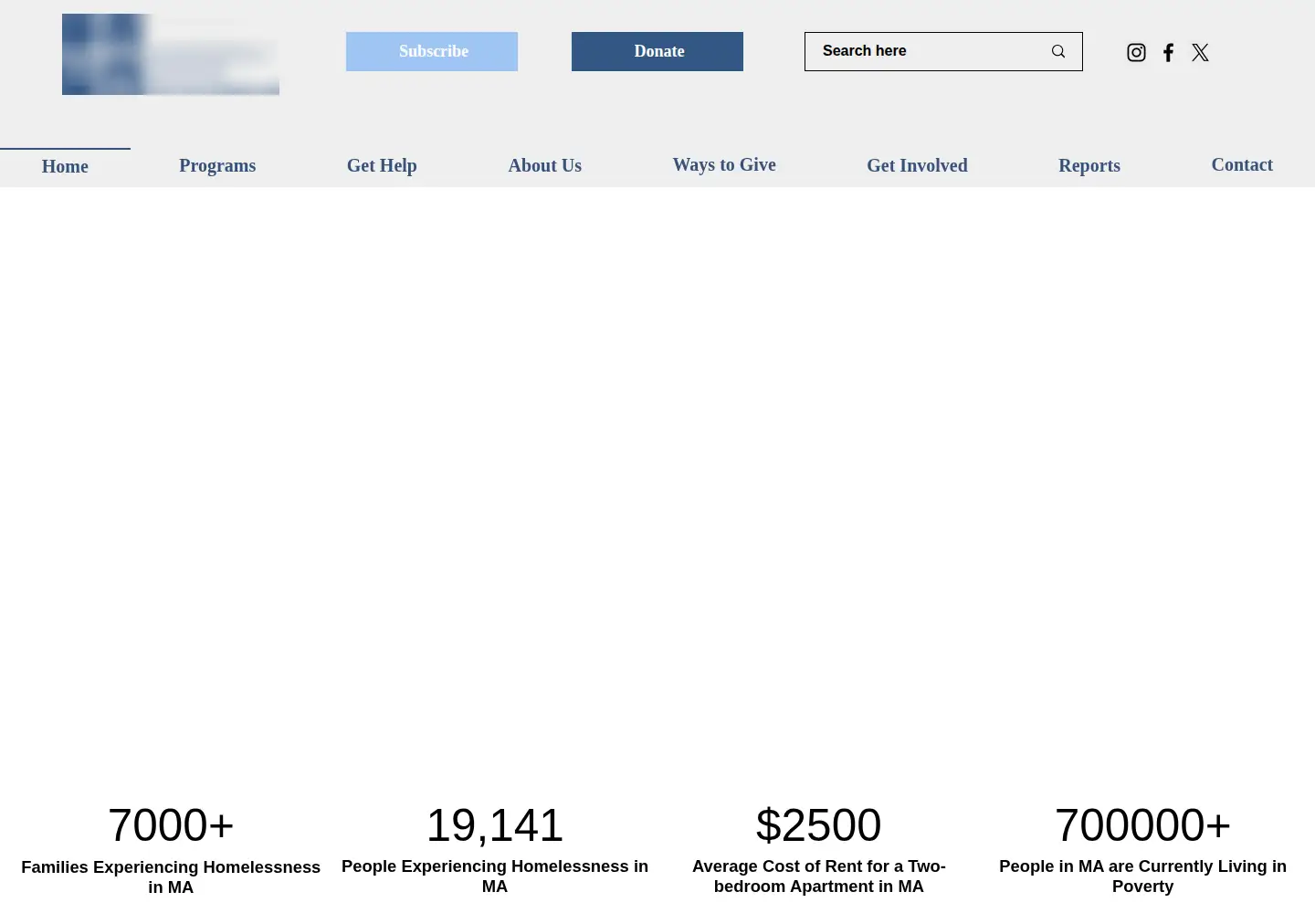Open the Ways to Give nav menu
Image resolution: width=1315 pixels, height=913 pixels.
(724, 164)
